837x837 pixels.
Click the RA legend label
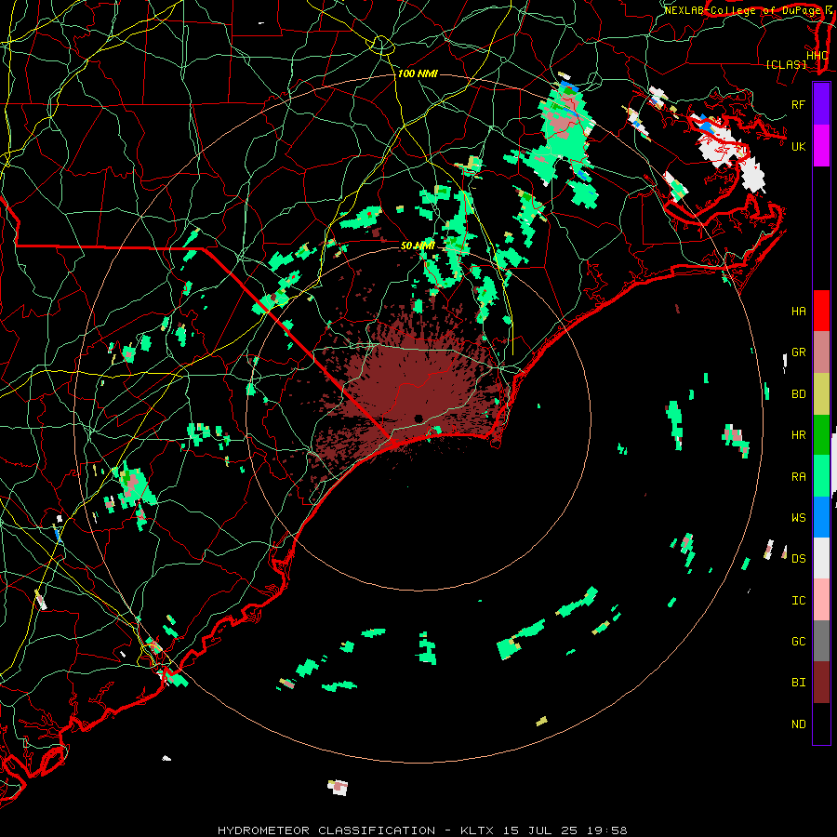(798, 476)
